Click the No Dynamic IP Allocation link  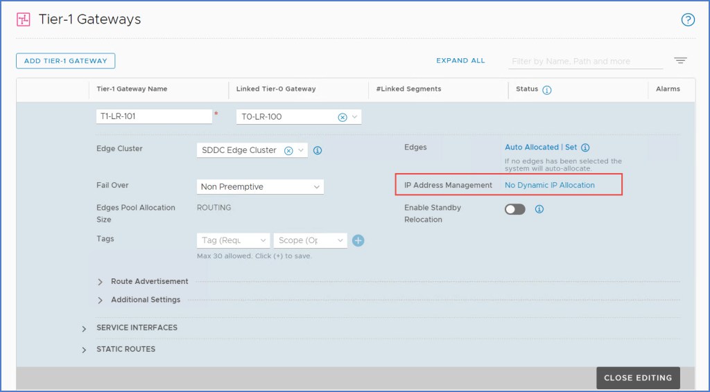pos(549,186)
